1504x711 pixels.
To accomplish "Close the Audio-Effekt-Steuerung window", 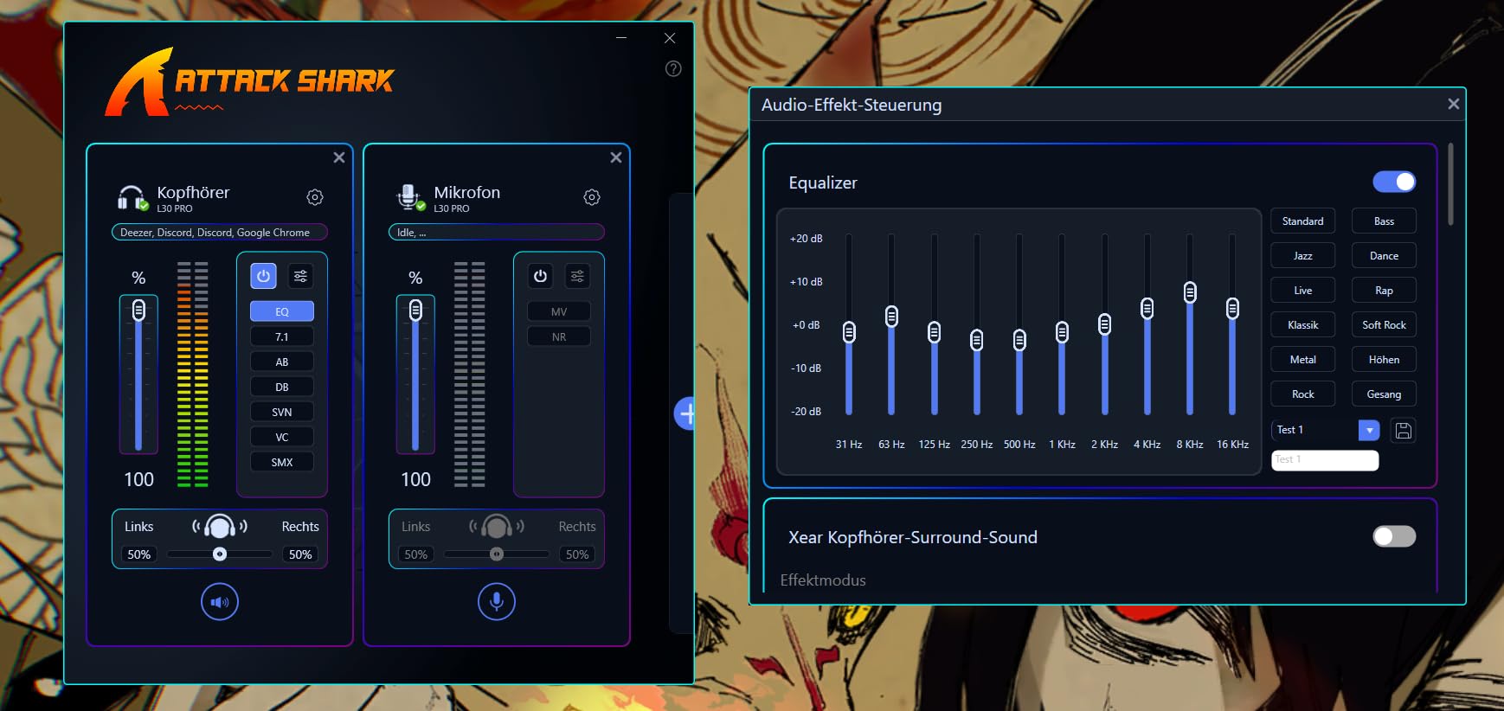I will pyautogui.click(x=1454, y=104).
